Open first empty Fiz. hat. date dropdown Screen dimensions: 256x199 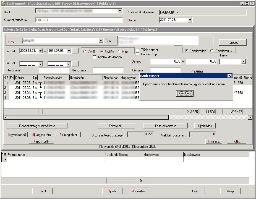click(x=41, y=64)
